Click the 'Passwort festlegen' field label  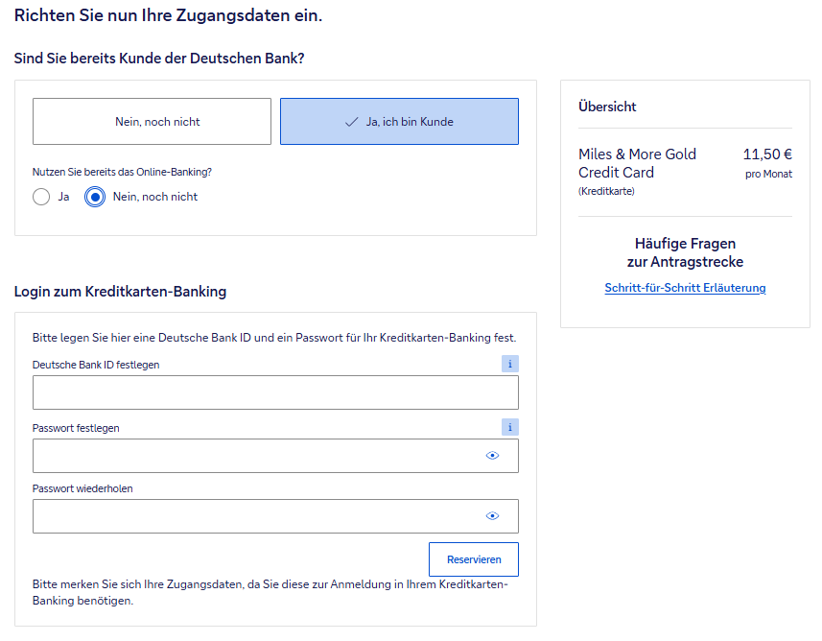76,428
